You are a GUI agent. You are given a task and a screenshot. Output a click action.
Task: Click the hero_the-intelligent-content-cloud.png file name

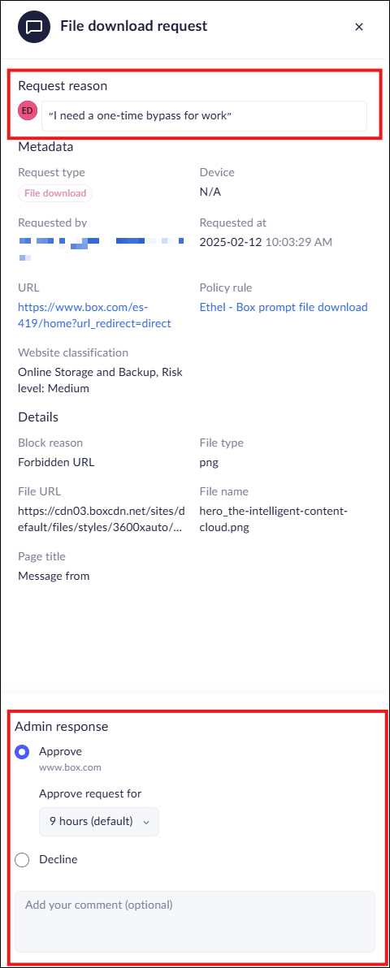pyautogui.click(x=275, y=519)
